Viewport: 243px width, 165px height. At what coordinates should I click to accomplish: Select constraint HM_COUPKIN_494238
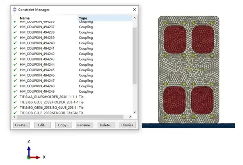(37, 32)
